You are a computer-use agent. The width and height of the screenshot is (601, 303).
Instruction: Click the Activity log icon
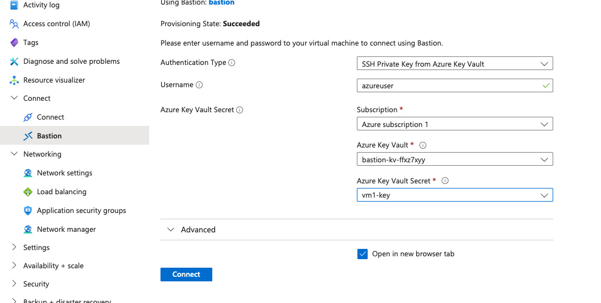(x=14, y=5)
